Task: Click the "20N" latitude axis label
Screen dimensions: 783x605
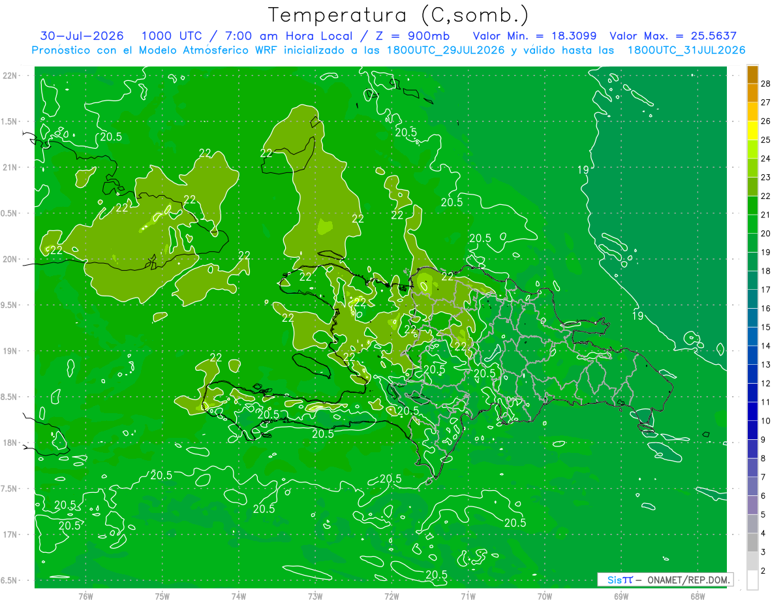Action: 10,259
